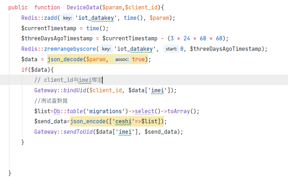Click the 'public' keyword
The width and height of the screenshot is (288, 177).
[18, 8]
